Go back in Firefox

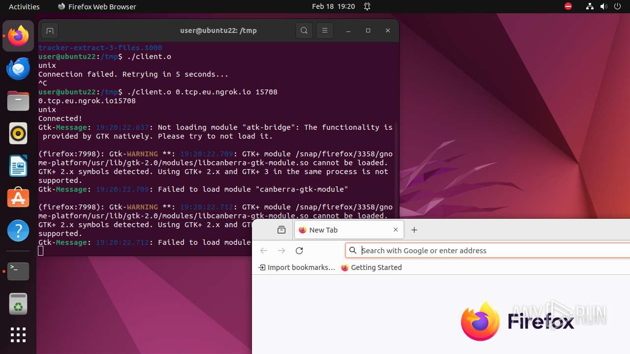pyautogui.click(x=264, y=250)
